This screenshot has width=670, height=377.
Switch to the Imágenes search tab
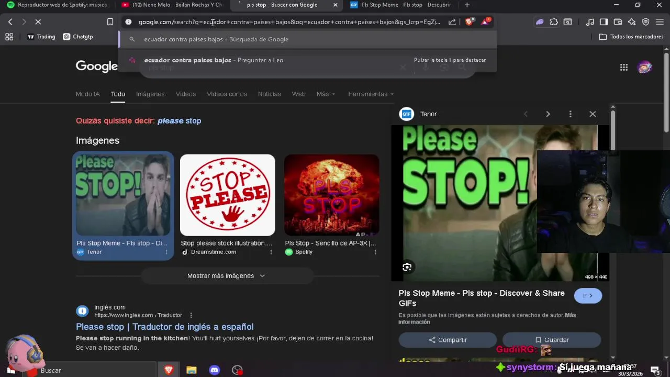(x=150, y=94)
